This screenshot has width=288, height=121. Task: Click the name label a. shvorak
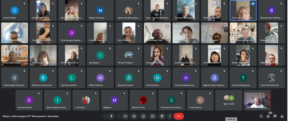click(80, 108)
